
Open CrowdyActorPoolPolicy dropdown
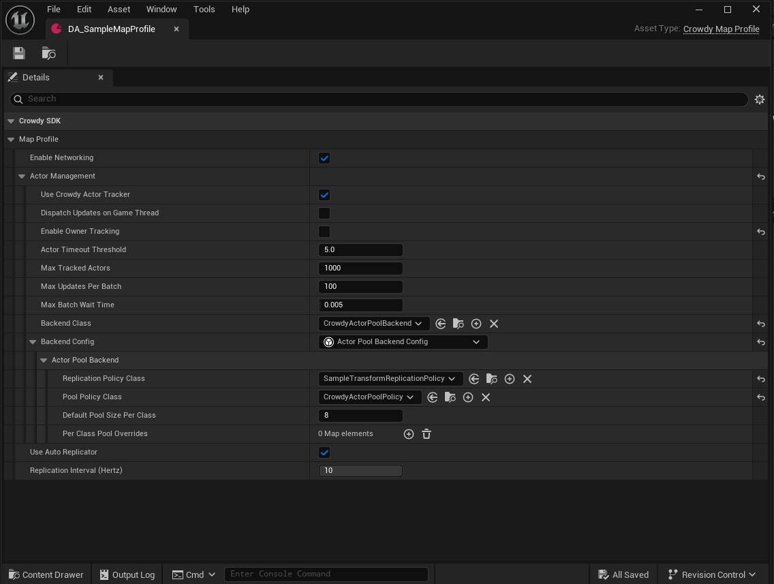coord(370,397)
